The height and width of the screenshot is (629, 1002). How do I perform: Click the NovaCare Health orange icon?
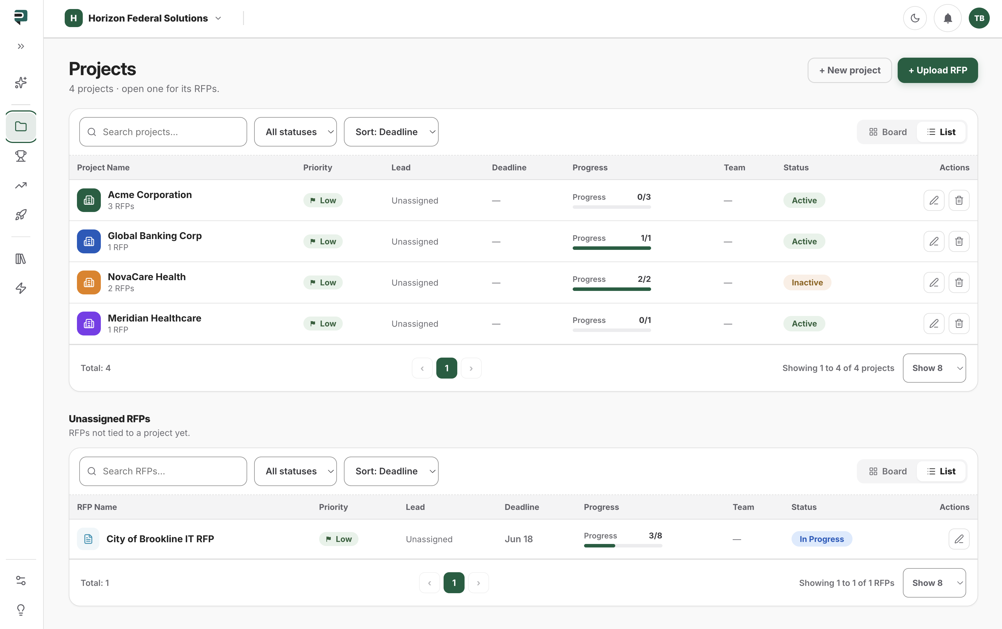pos(89,283)
